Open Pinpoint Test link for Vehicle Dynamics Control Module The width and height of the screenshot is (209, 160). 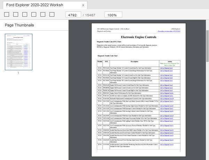pos(167,136)
